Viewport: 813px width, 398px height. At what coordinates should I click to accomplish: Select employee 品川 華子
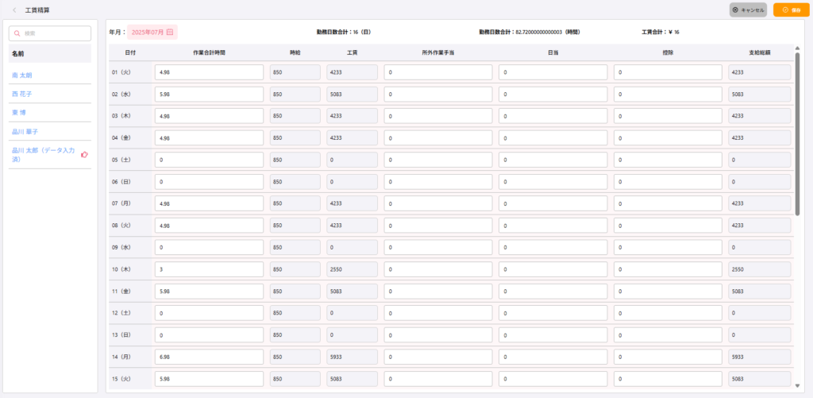(25, 131)
